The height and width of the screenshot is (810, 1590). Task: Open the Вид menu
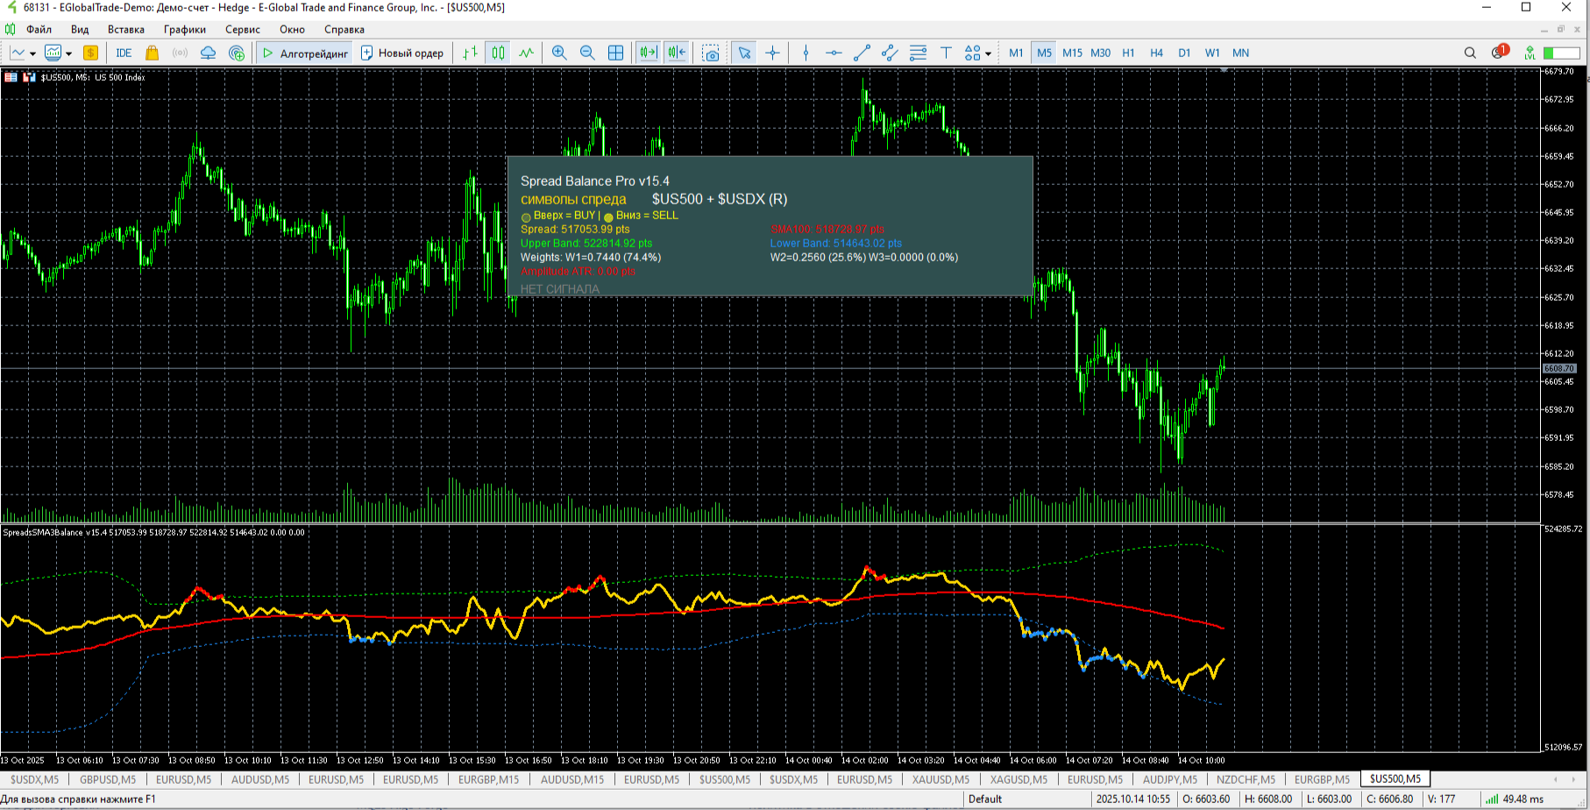[80, 29]
